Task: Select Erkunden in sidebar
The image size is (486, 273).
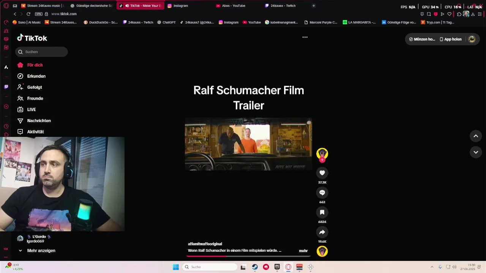Action: point(32,76)
